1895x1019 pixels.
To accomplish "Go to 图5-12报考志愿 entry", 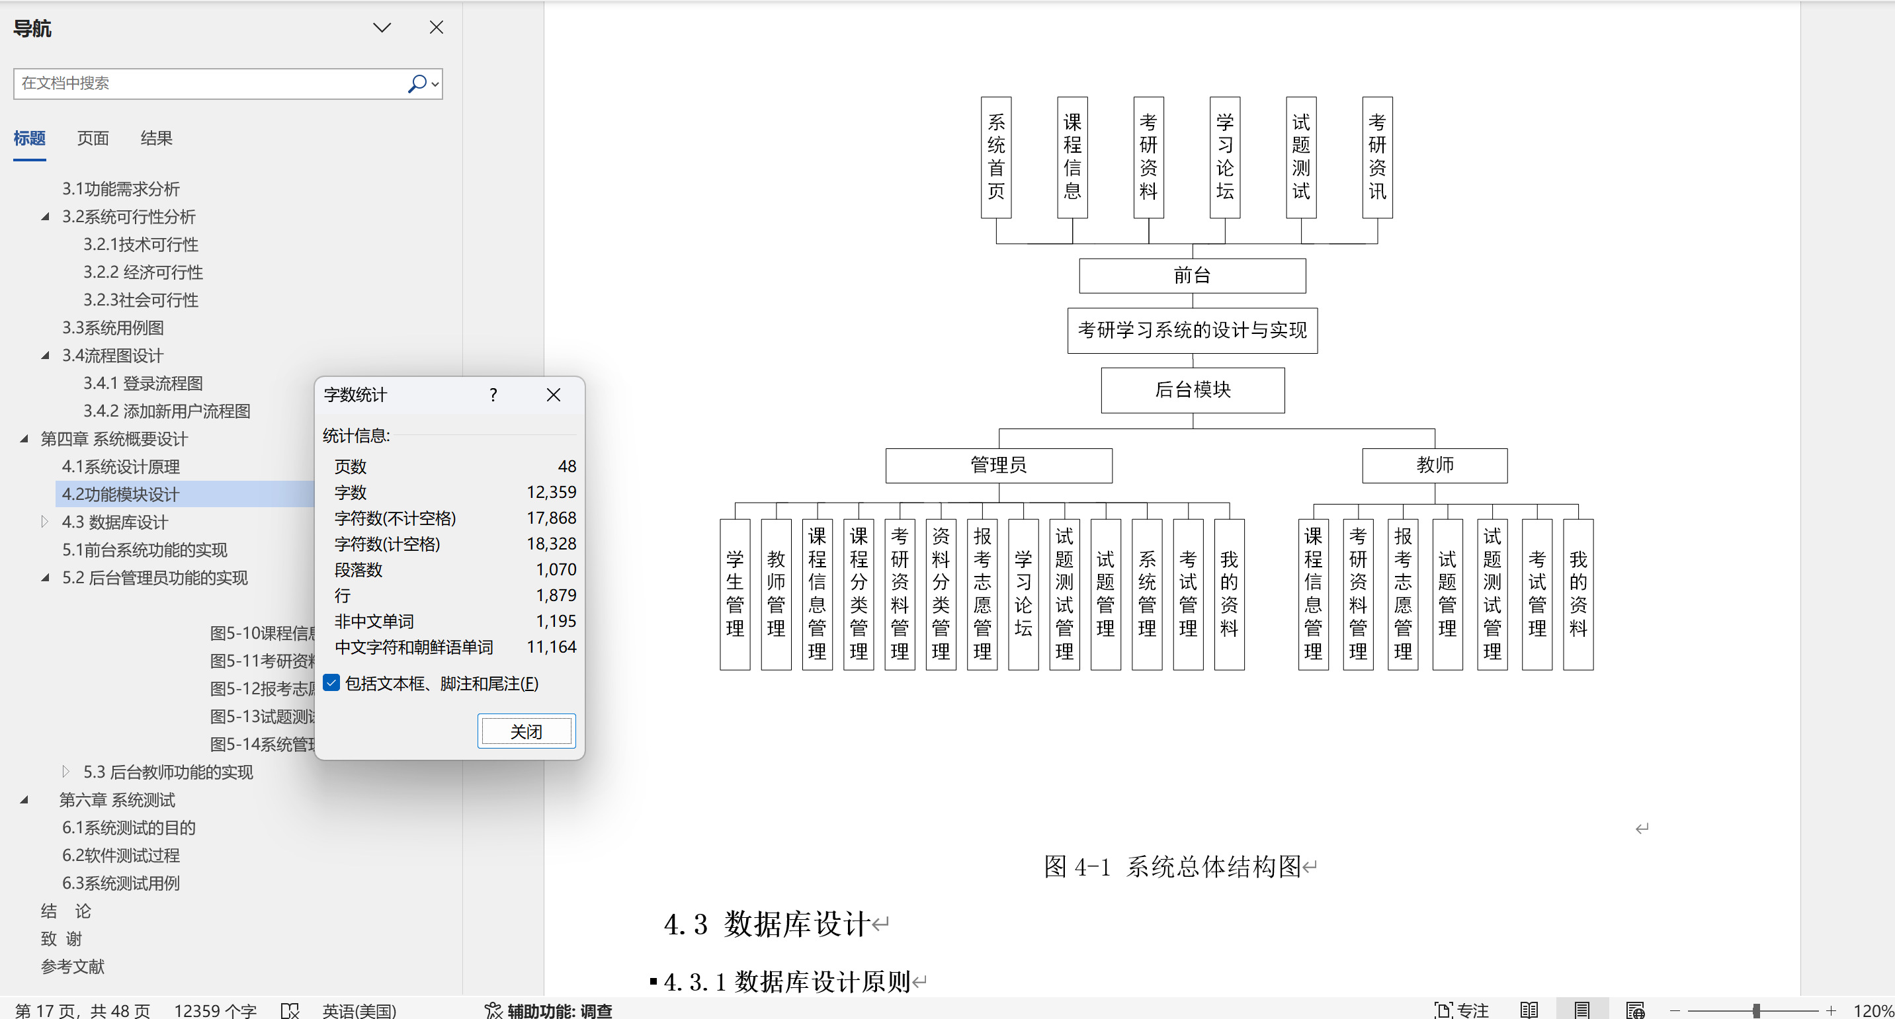I will click(x=262, y=689).
